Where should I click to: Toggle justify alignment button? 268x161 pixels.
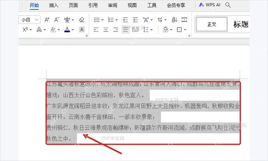pos(125,30)
